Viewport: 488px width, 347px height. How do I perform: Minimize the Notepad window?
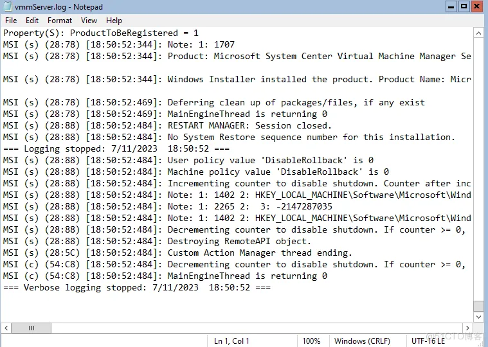[x=451, y=6]
